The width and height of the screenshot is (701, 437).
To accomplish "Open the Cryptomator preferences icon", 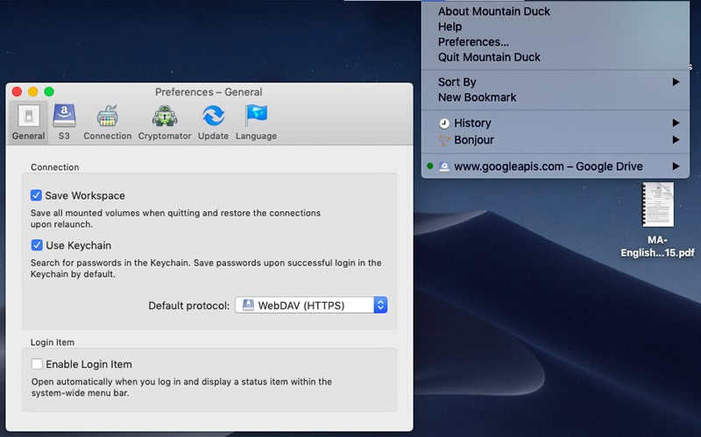I will [x=165, y=116].
